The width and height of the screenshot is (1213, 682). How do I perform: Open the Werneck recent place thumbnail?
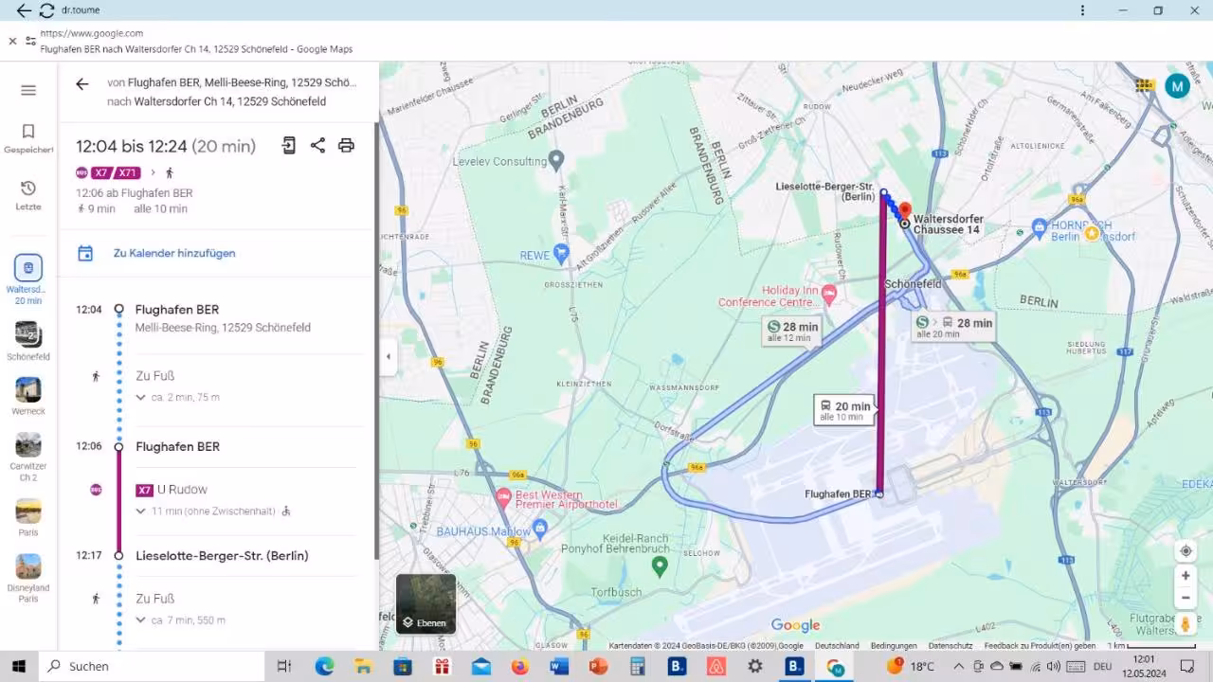pos(28,397)
